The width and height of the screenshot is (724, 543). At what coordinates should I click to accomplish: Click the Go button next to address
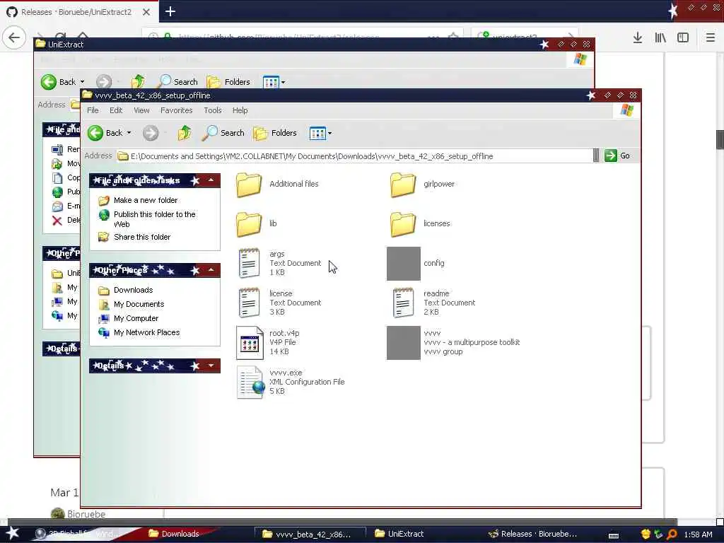click(617, 156)
